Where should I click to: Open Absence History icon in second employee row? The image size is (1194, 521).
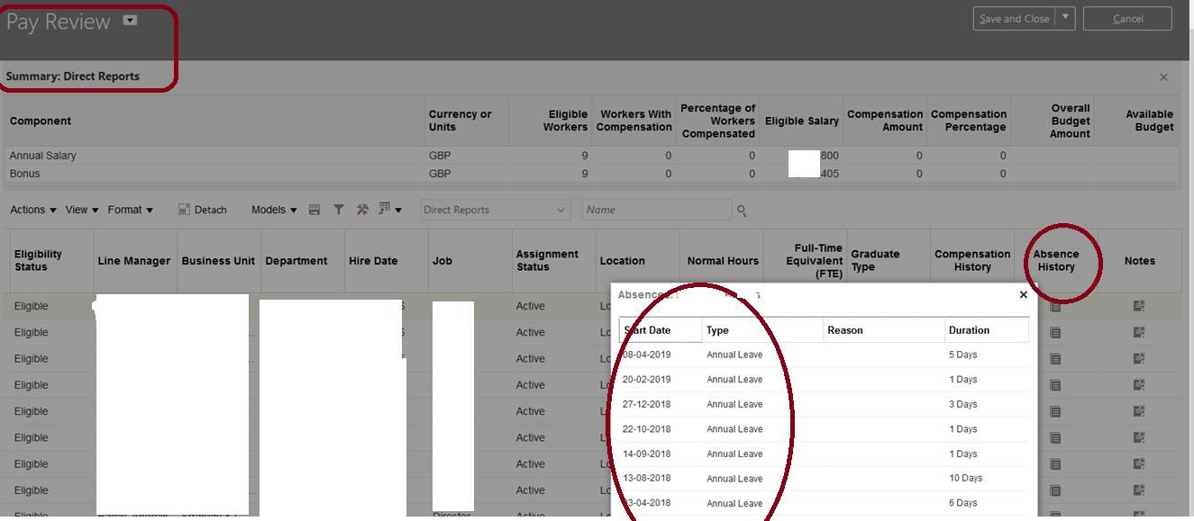click(1055, 332)
